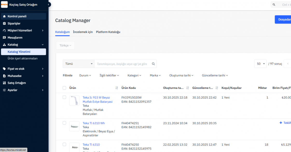291x152 pixels.
Task: Select all products with header checkbox
Action: pos(65,88)
